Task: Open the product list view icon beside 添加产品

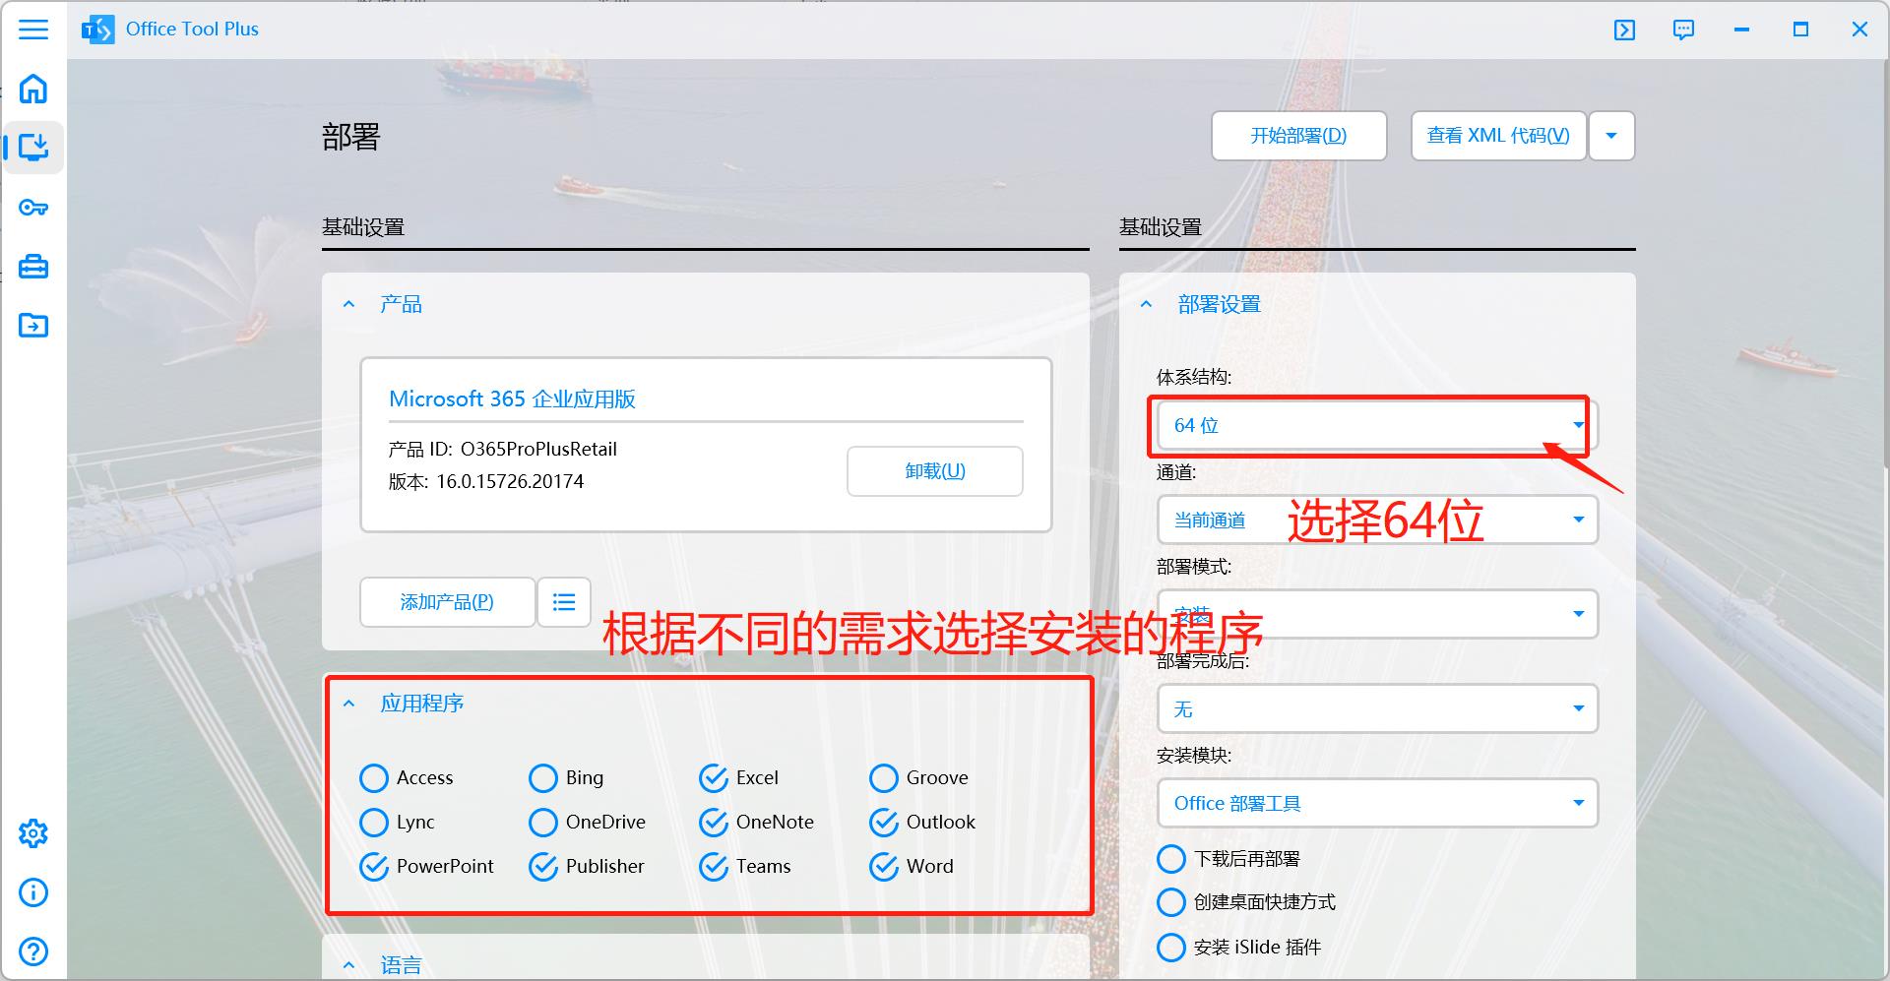Action: 563,601
